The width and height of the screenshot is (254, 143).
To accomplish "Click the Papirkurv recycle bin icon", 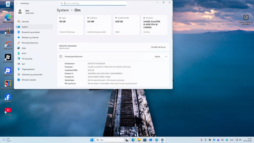I will click(8, 4).
